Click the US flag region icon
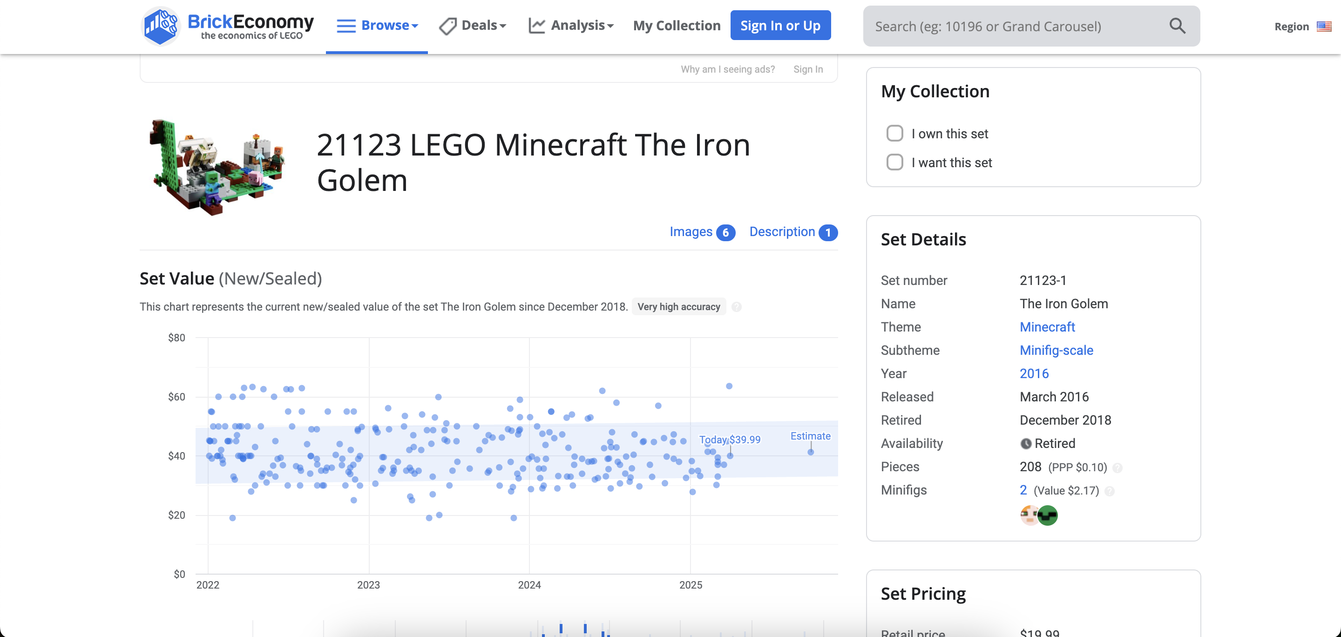Screen dimensions: 1341x637 (x=1323, y=27)
